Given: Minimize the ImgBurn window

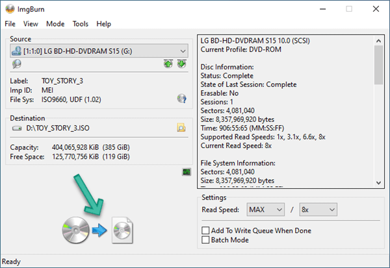Looking at the screenshot, I should tap(322, 9).
